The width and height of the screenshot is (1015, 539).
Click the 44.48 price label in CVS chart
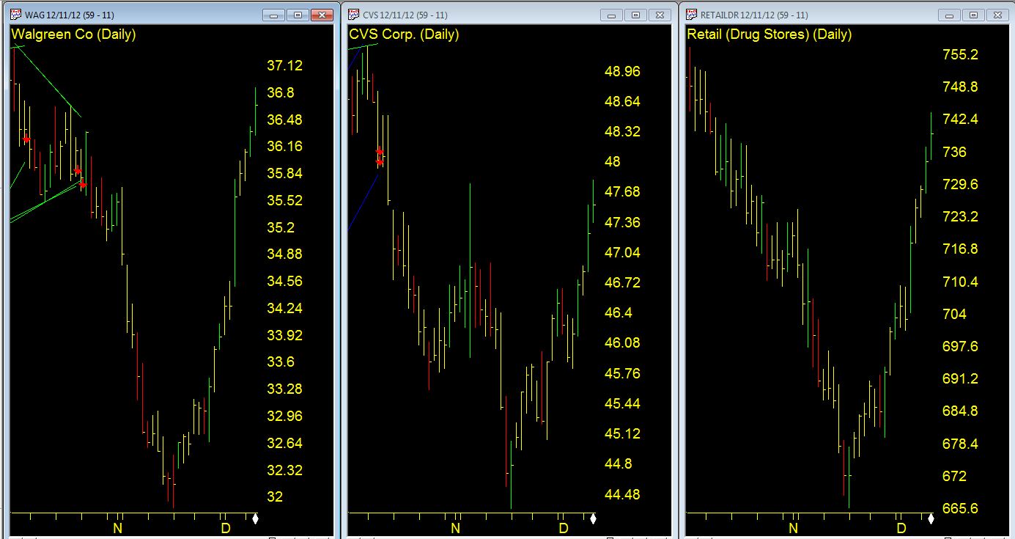click(622, 494)
